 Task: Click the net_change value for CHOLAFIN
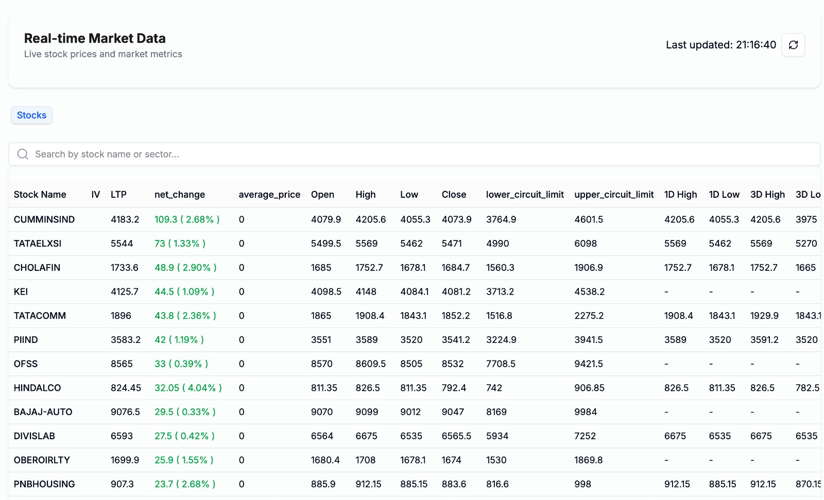[x=186, y=267]
